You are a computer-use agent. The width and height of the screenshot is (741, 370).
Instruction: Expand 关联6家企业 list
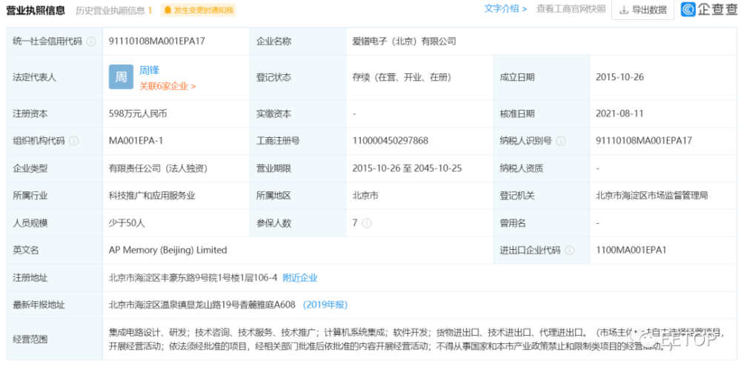(167, 86)
